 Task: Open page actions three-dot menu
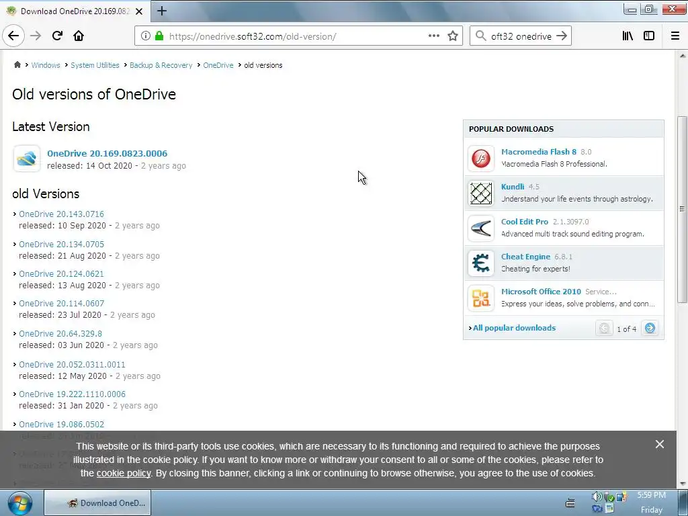(434, 36)
